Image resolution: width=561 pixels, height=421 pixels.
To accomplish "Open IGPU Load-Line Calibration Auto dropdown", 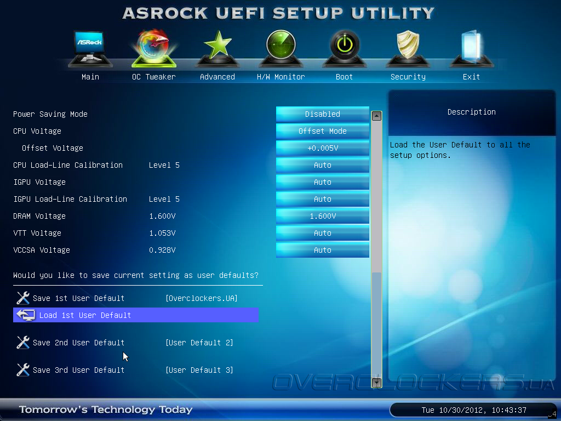I will coord(322,199).
